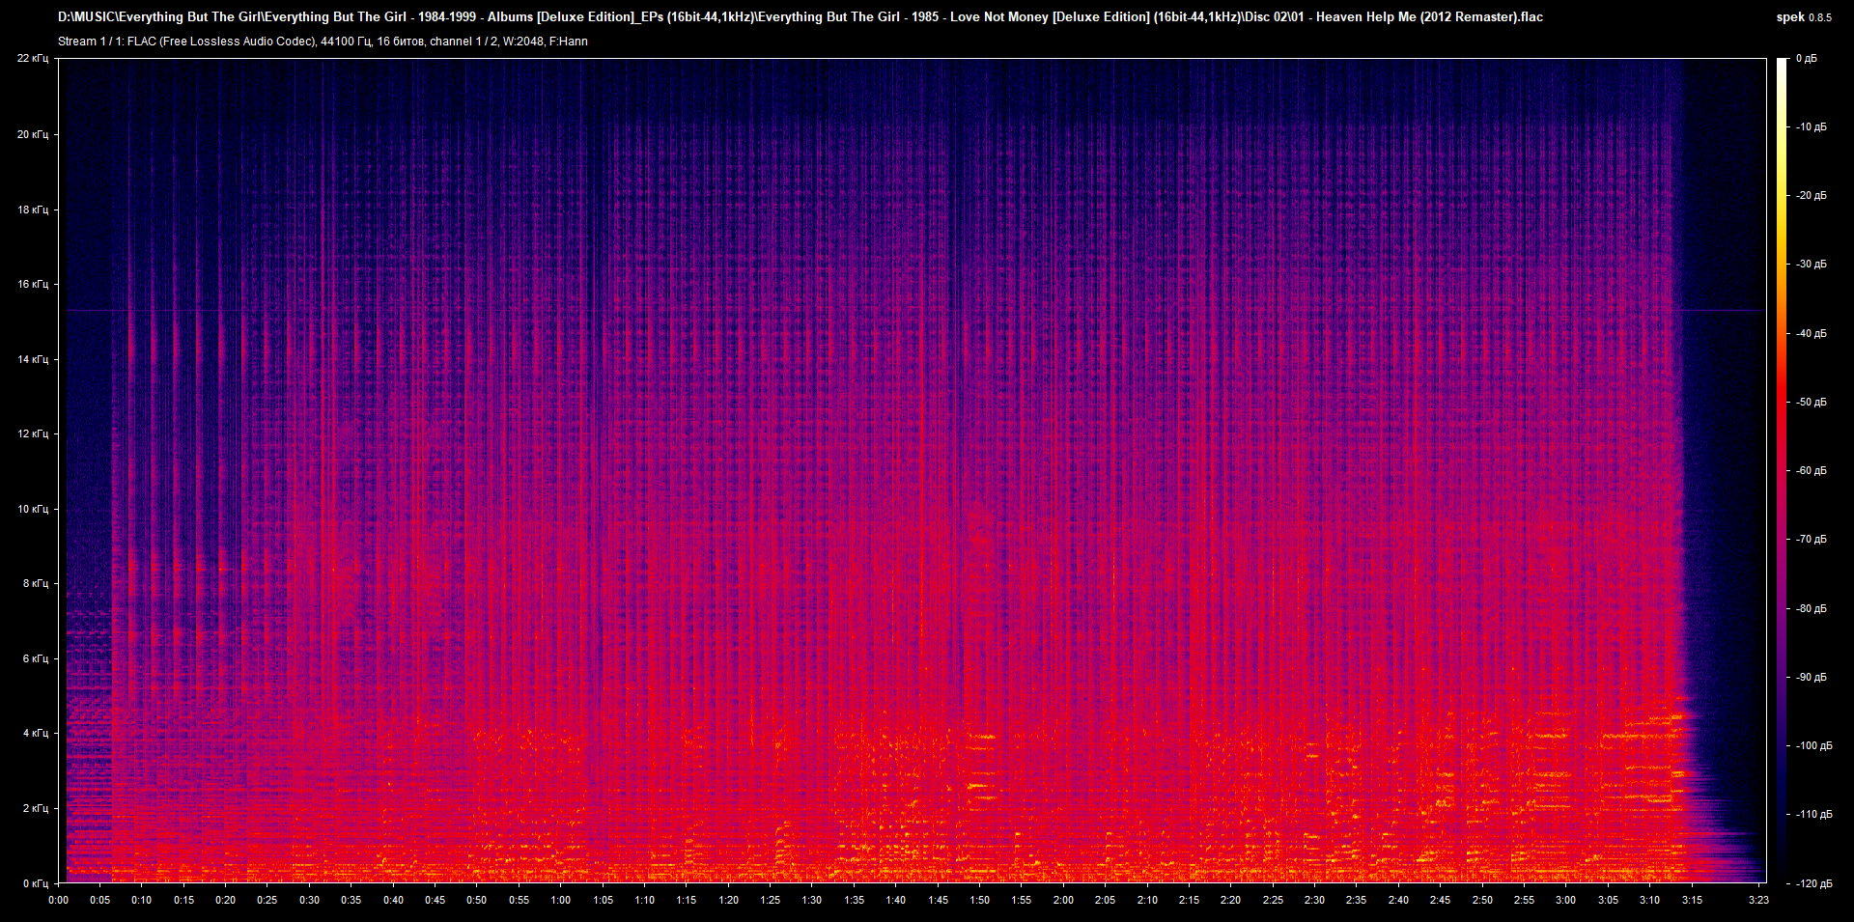Click the '-120 дБ' level label
This screenshot has height=922, width=1854.
(1813, 883)
